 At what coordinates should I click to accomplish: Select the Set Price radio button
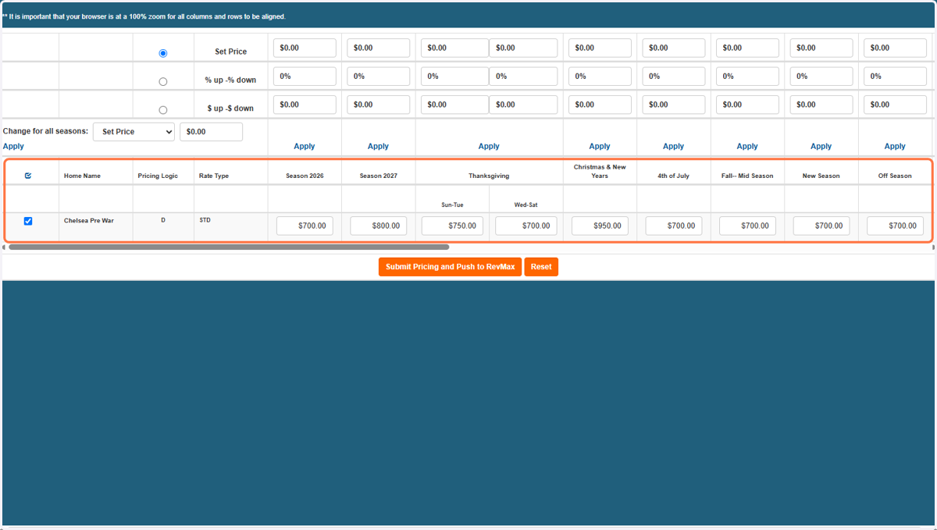pos(162,53)
